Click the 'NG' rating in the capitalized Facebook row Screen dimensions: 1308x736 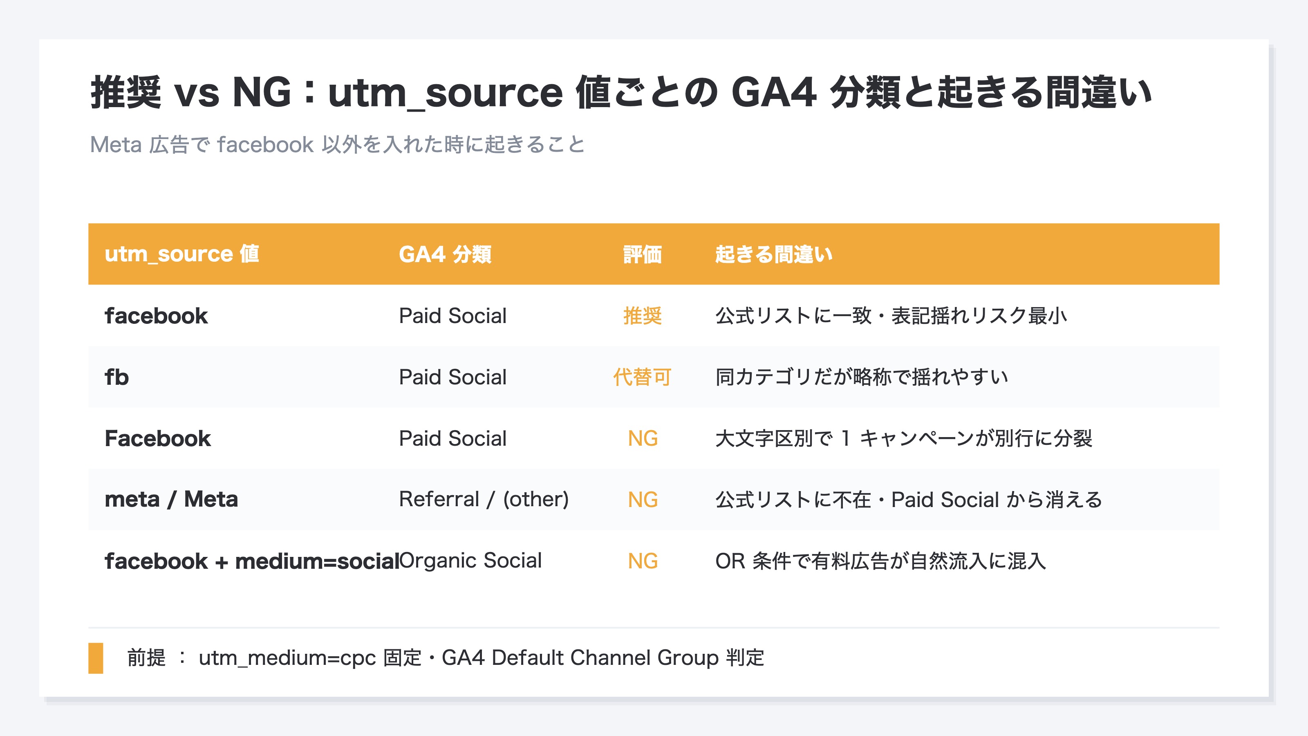click(642, 438)
